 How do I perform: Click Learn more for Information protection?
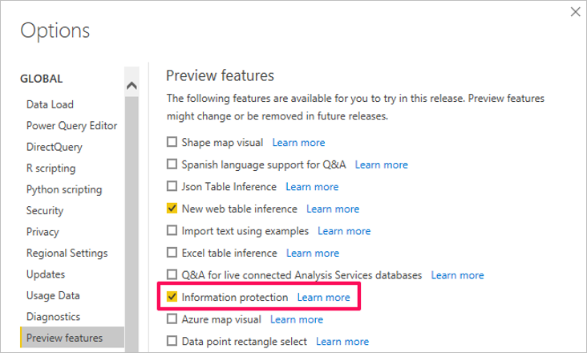coord(323,298)
